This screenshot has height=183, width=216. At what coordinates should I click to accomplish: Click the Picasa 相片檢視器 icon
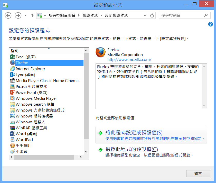point(13,86)
